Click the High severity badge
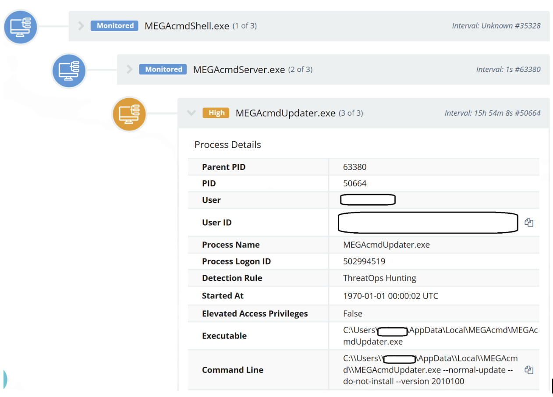This screenshot has height=397, width=553. pos(216,113)
